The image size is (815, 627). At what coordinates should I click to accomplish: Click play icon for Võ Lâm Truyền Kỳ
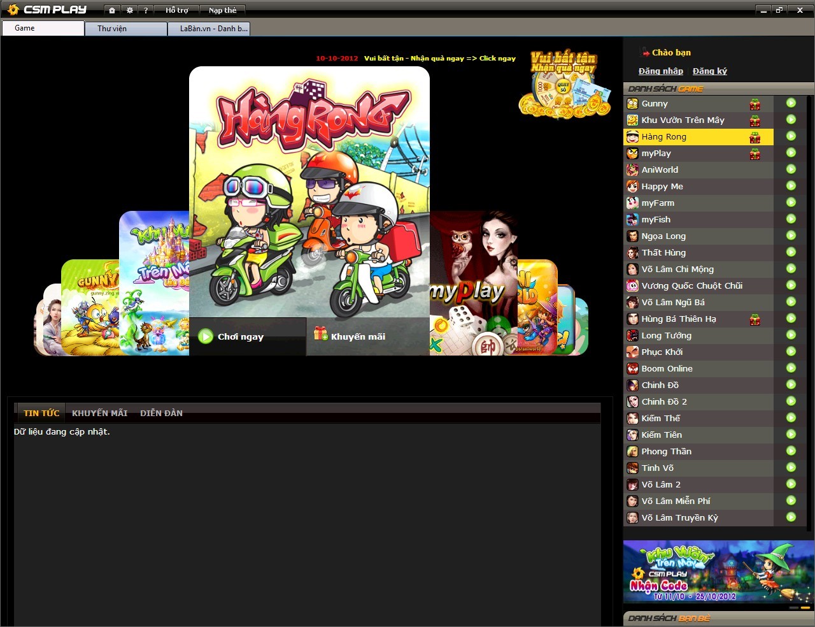coord(791,517)
